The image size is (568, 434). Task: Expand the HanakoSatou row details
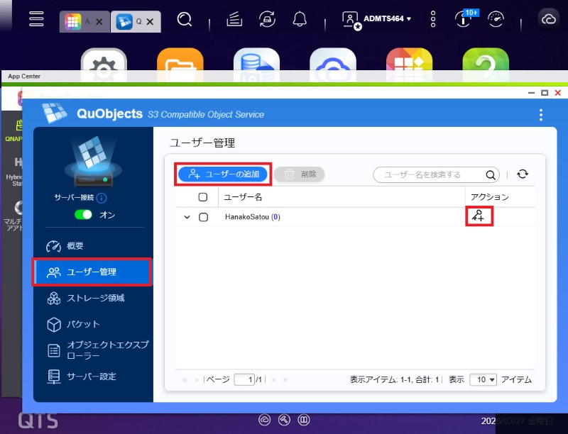[x=187, y=217]
